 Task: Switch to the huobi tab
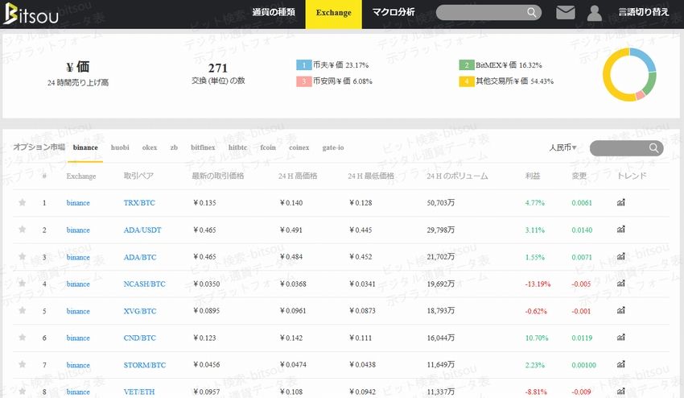click(x=120, y=147)
